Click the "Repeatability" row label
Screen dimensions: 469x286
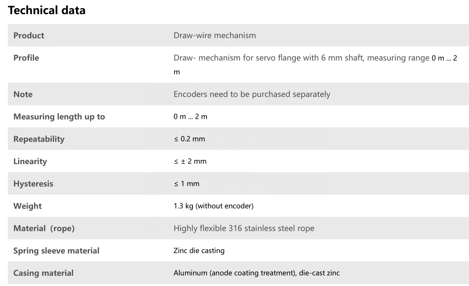39,139
